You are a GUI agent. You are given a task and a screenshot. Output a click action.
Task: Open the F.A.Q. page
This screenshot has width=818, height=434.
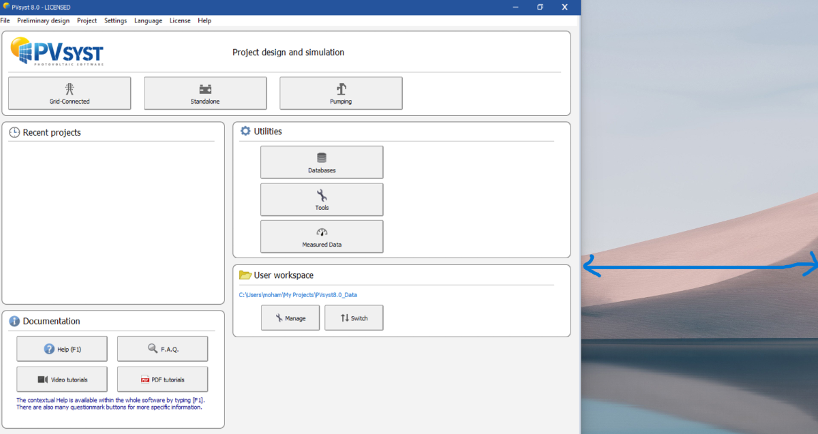pos(162,349)
